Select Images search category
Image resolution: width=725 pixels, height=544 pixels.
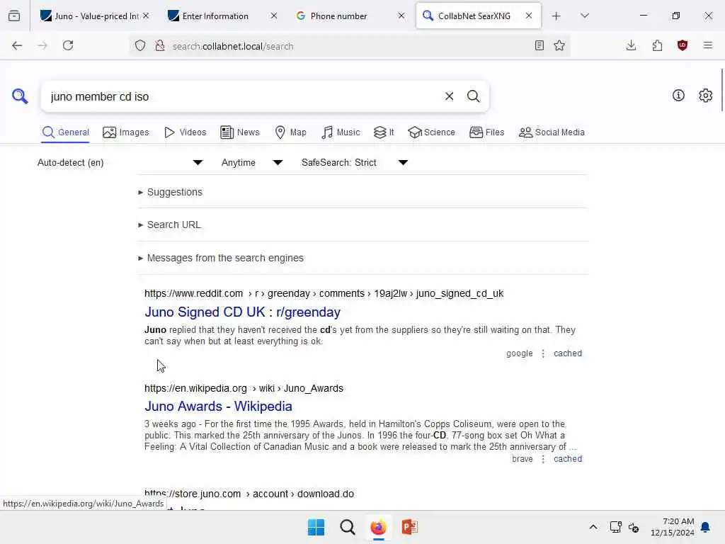[x=126, y=132]
